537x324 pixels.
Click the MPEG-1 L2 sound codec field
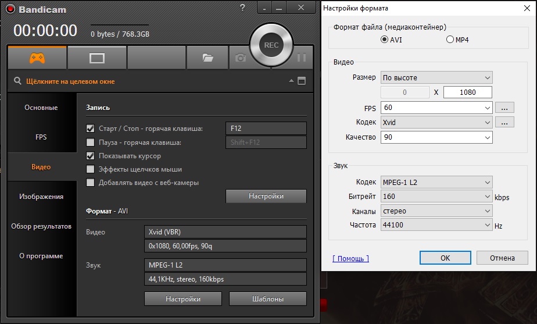[x=225, y=265]
